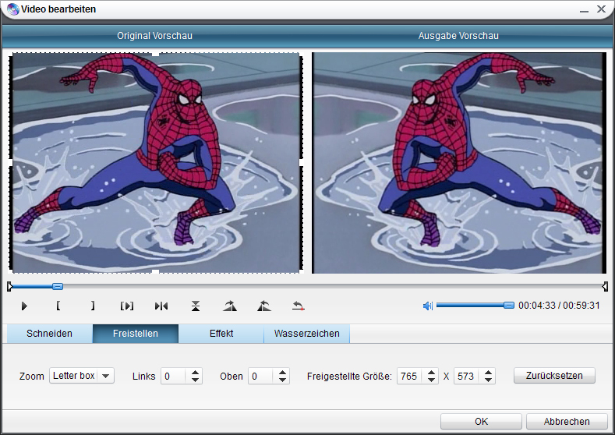This screenshot has width=615, height=435.
Task: Open the Wasserzeichen tab
Action: 306,334
